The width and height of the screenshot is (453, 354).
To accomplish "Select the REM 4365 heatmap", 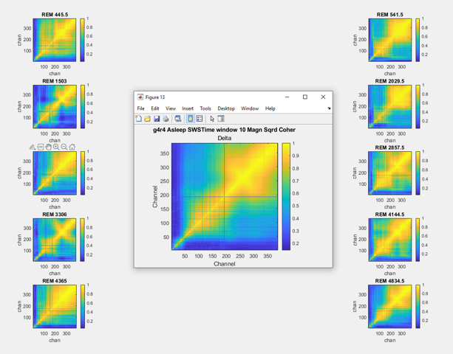I will [x=55, y=307].
